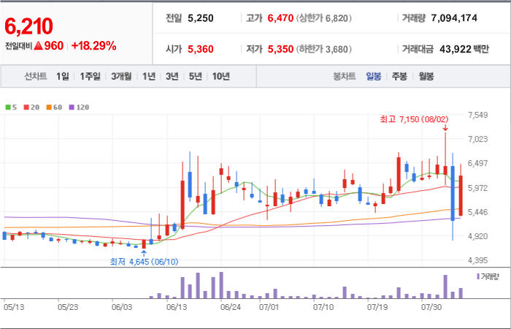Click the 05/13 date axis label
The height and width of the screenshot is (329, 511).
(x=13, y=308)
